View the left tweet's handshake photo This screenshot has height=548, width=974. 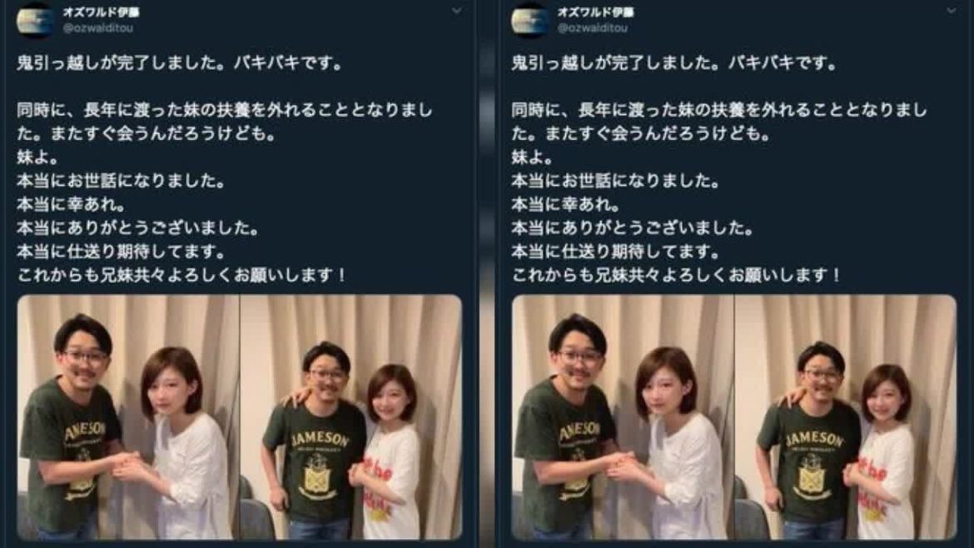click(128, 417)
